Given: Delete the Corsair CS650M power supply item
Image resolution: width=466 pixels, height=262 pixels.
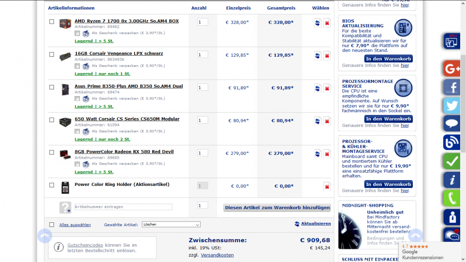Looking at the screenshot, I should (x=327, y=121).
